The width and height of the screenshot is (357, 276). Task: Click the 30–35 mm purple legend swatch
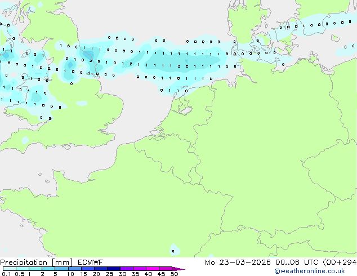click(x=127, y=269)
